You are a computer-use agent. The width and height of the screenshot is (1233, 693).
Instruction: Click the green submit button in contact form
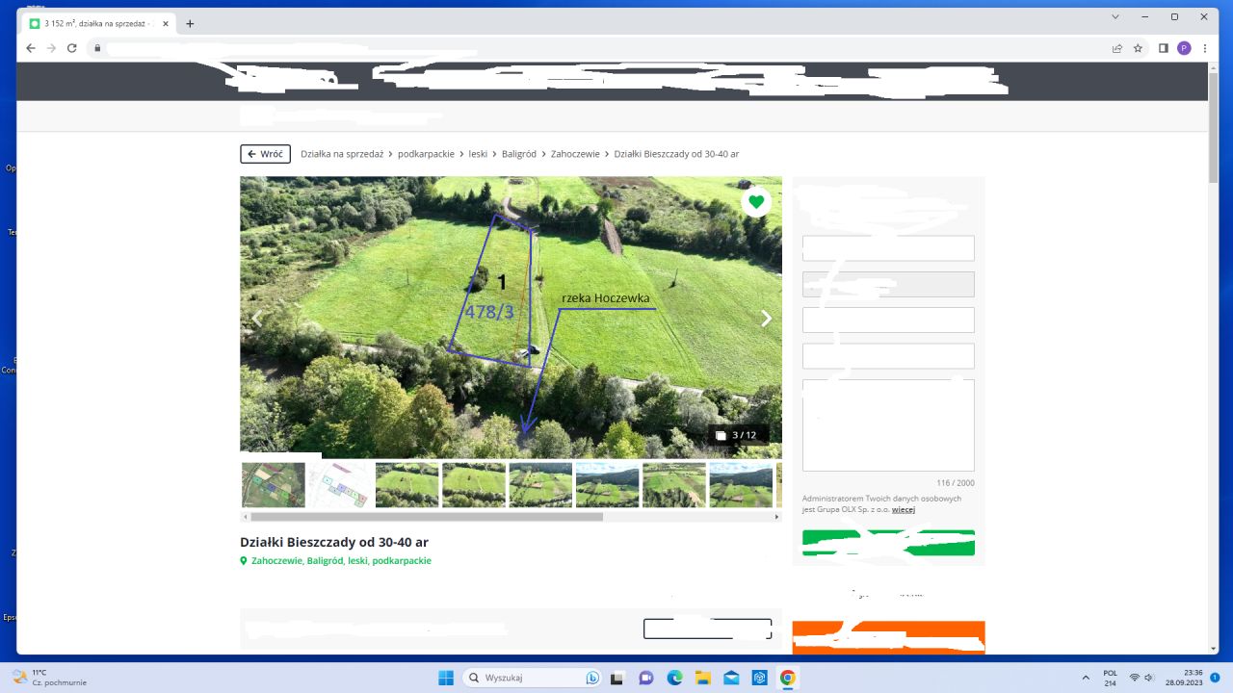(888, 543)
